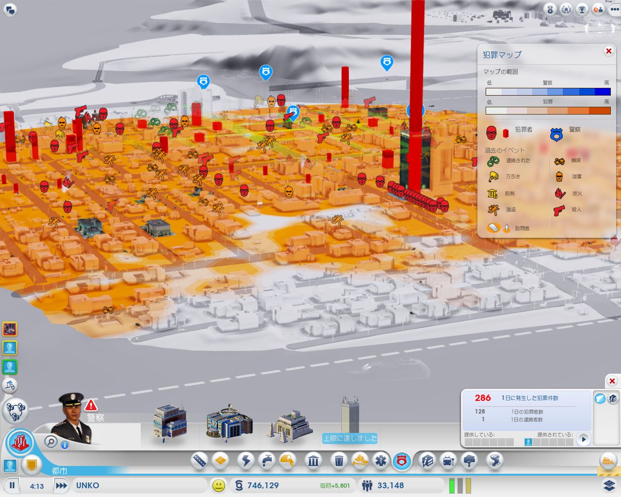Click the orange shield icon

point(32,466)
